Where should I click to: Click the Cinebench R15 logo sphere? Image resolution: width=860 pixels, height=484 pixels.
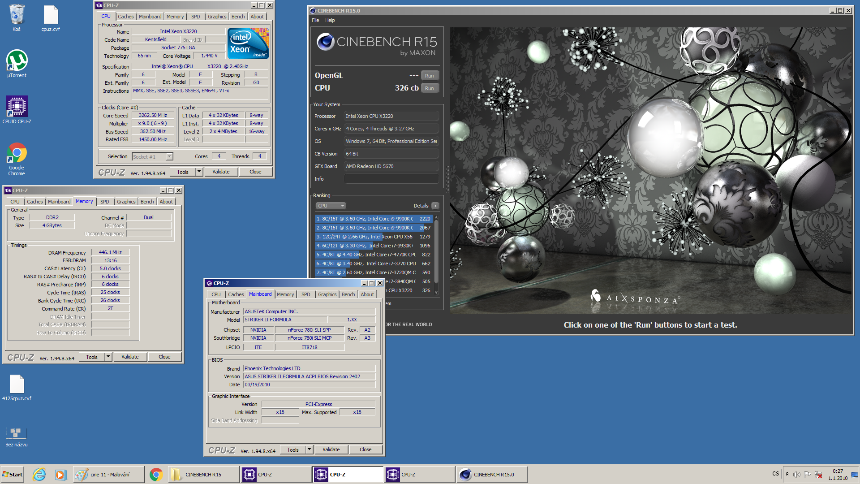click(325, 42)
